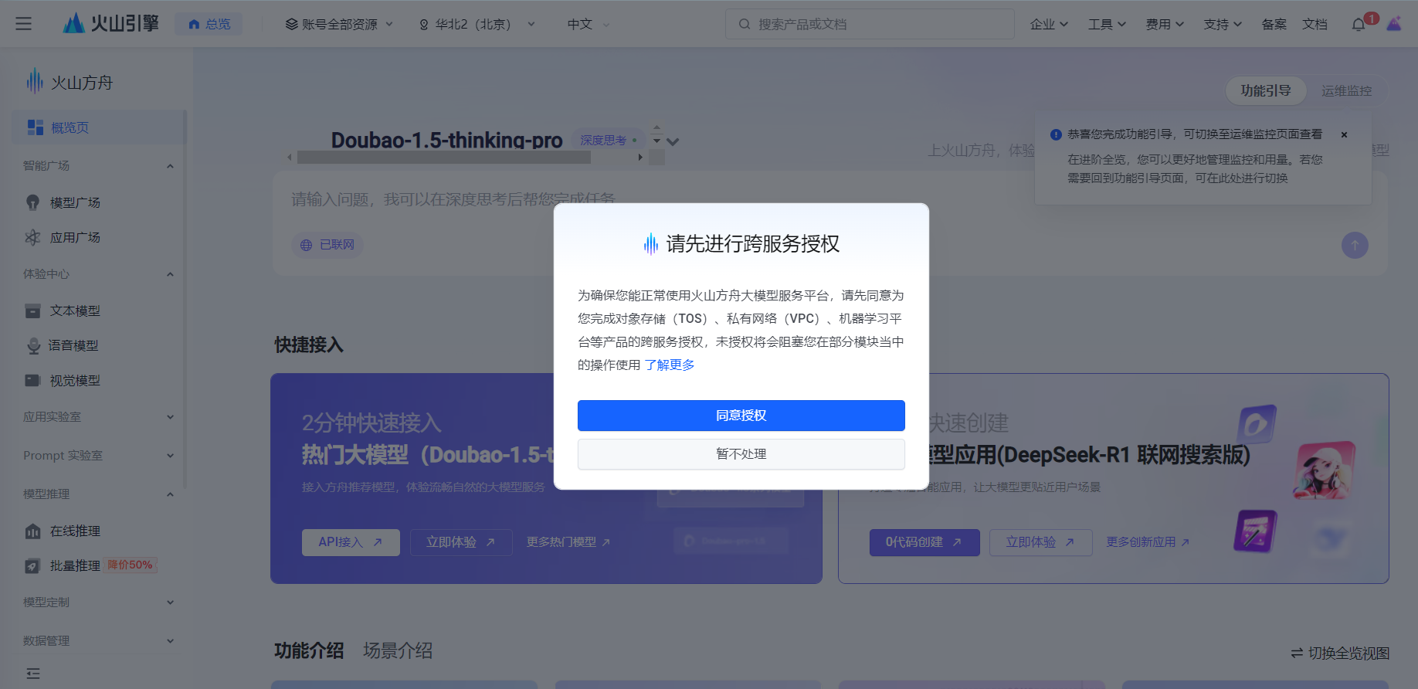The height and width of the screenshot is (689, 1418).
Task: Click the send arrow button
Action: (1355, 246)
